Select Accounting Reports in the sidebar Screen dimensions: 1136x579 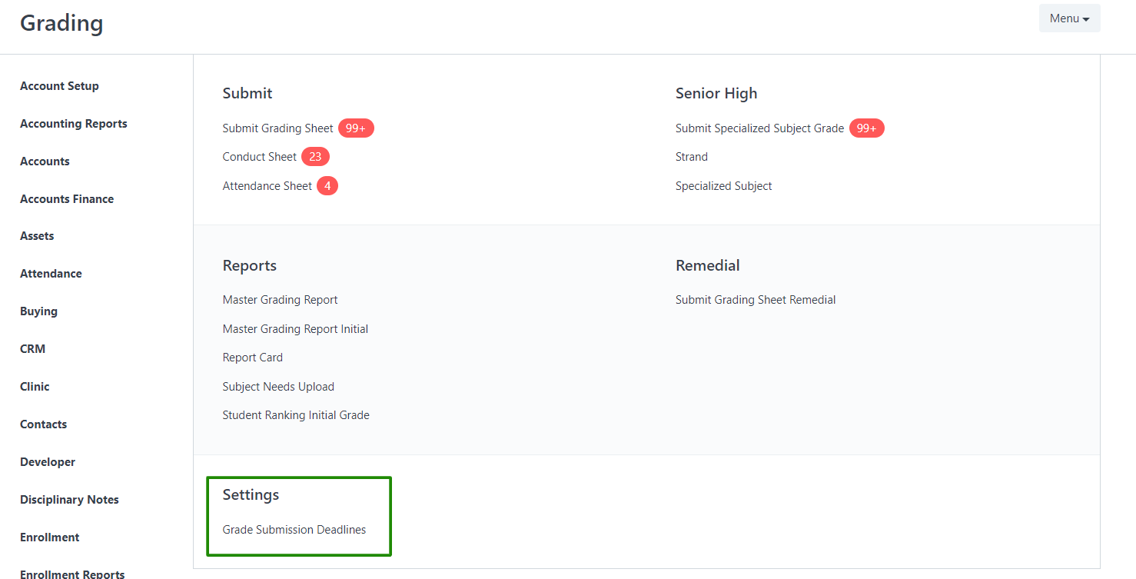tap(74, 124)
